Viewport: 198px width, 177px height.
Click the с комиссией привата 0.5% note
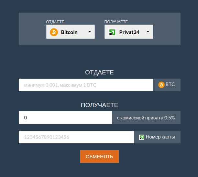(x=146, y=118)
